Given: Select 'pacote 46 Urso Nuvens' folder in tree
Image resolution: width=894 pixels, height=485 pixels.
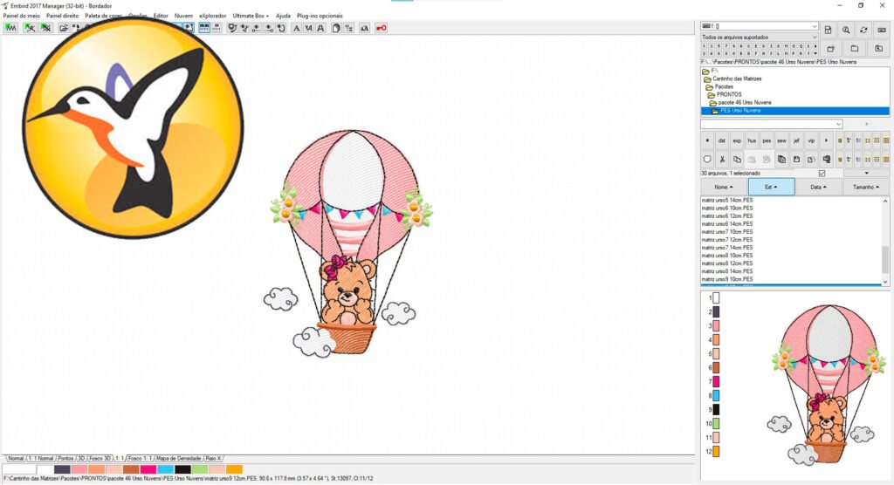Looking at the screenshot, I should point(745,103).
